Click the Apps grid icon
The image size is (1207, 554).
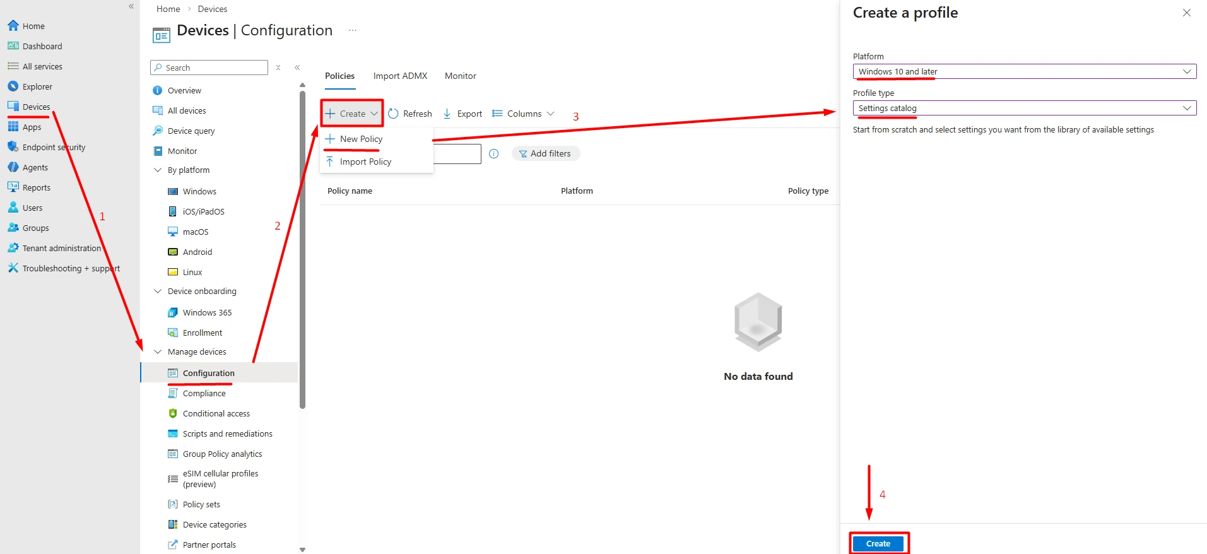coord(13,127)
